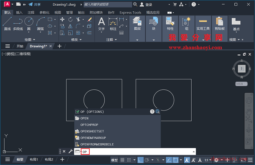
Task: Click the keyword search box
Action: [x=108, y=5]
